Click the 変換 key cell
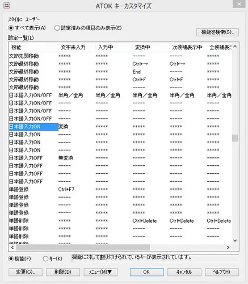The height and width of the screenshot is (284, 248). (x=64, y=127)
